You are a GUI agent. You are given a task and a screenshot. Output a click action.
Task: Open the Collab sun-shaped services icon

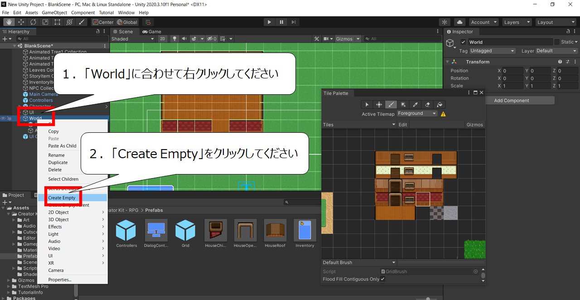445,22
